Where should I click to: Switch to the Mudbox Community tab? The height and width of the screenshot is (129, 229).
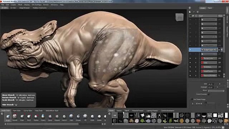coord(40,8)
